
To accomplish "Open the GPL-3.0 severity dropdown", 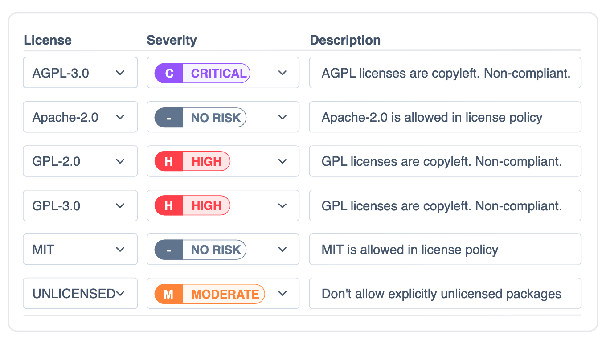I will tap(283, 205).
